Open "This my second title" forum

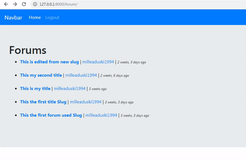point(41,75)
